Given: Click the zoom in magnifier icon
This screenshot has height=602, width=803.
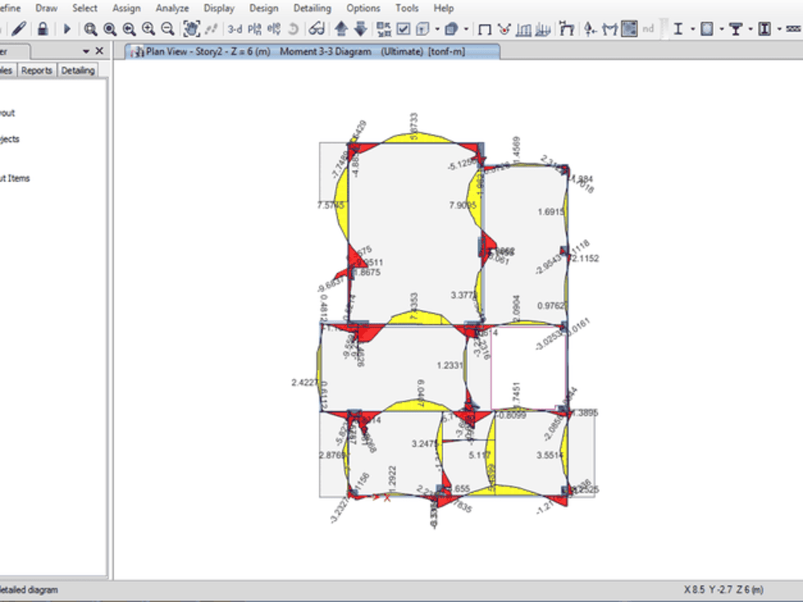Looking at the screenshot, I should coord(149,29).
